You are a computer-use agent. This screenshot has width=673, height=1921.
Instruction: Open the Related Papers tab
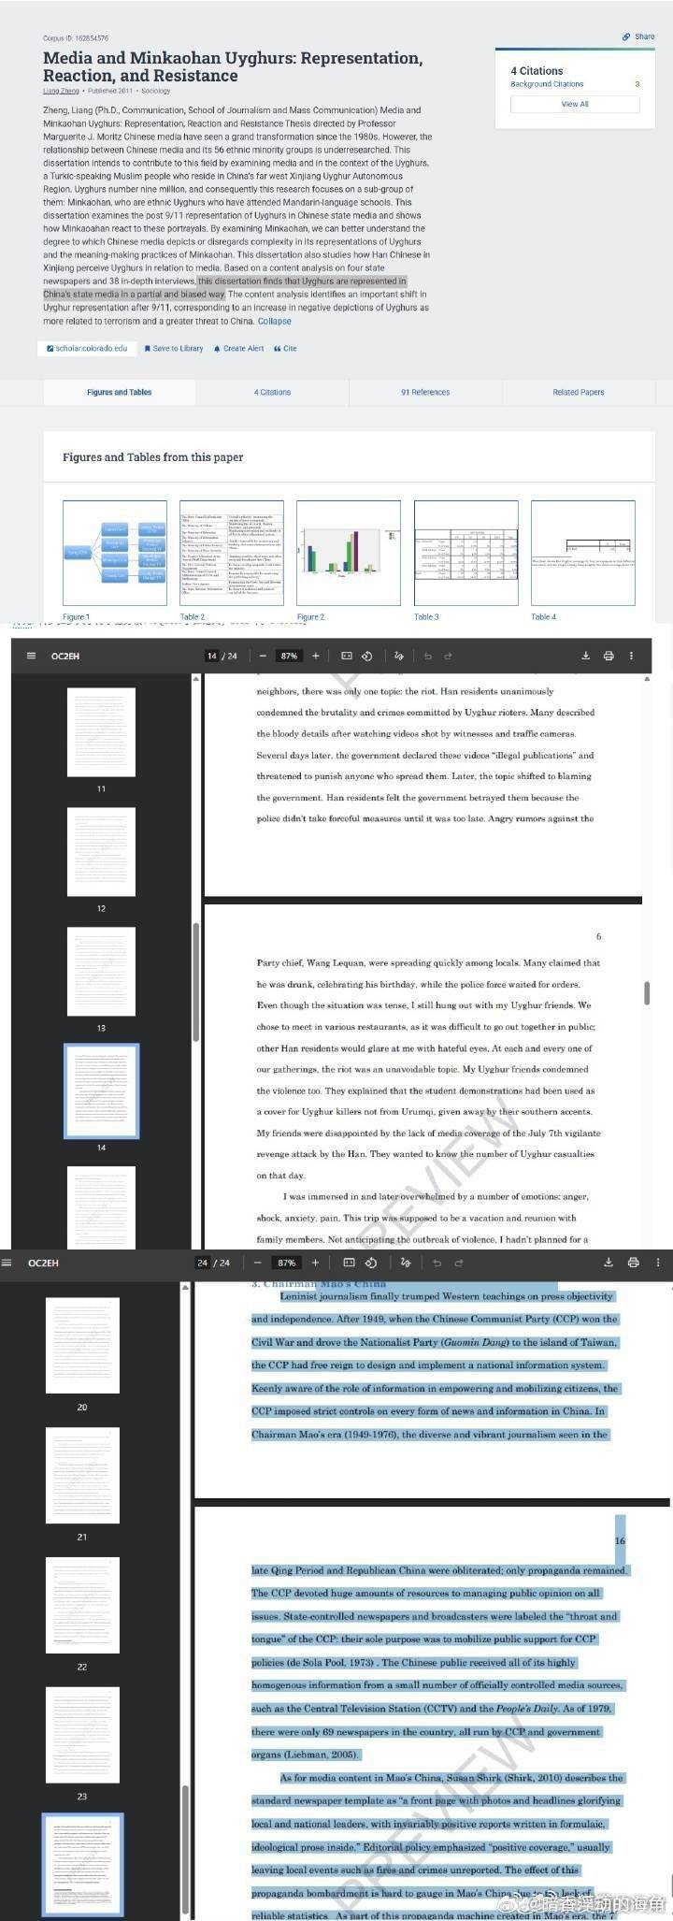tap(579, 392)
